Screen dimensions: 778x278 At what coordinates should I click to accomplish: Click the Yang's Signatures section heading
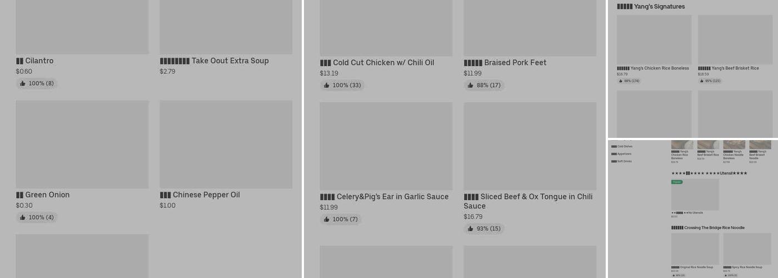point(651,7)
